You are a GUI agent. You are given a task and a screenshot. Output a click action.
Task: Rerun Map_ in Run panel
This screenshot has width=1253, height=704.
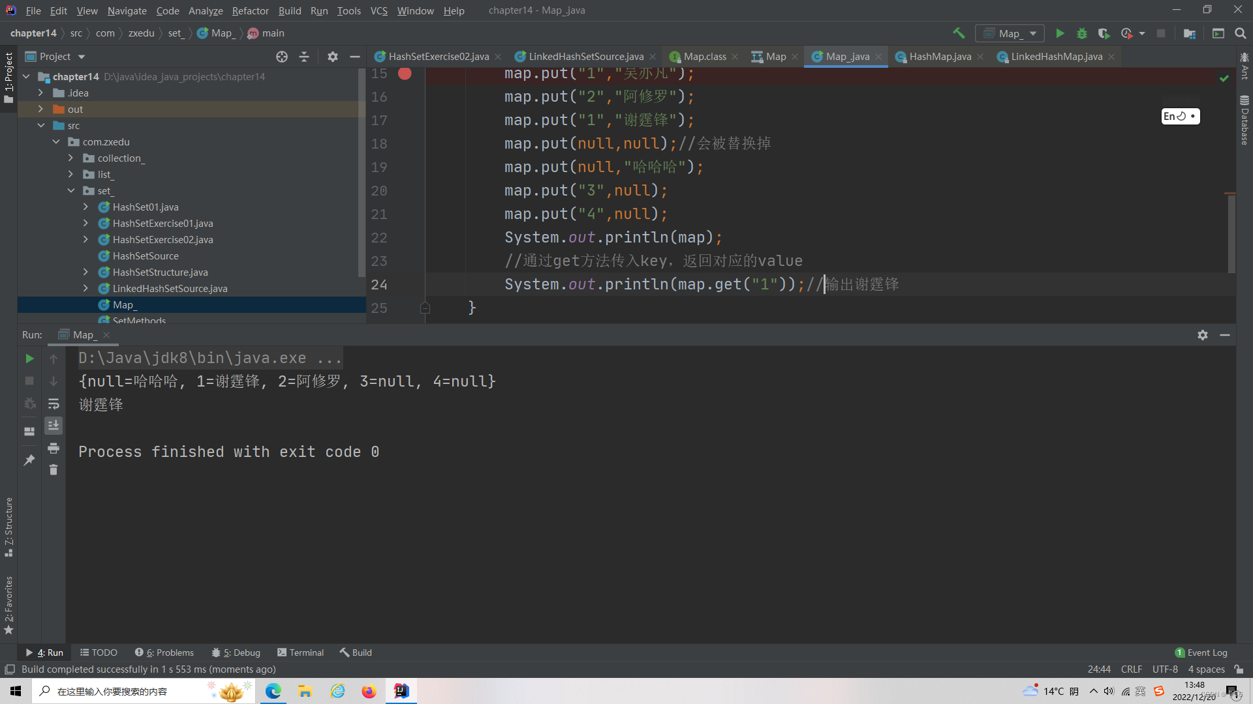29,359
